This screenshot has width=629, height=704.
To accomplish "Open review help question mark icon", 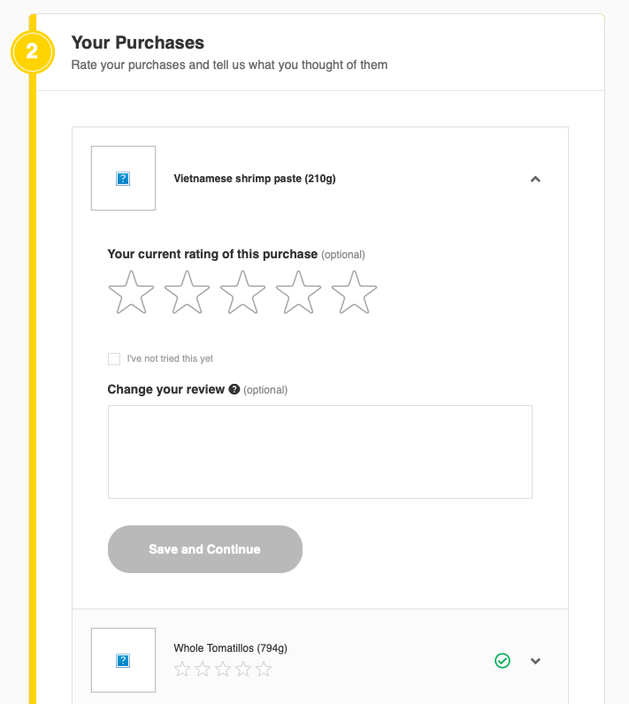I will pos(234,389).
